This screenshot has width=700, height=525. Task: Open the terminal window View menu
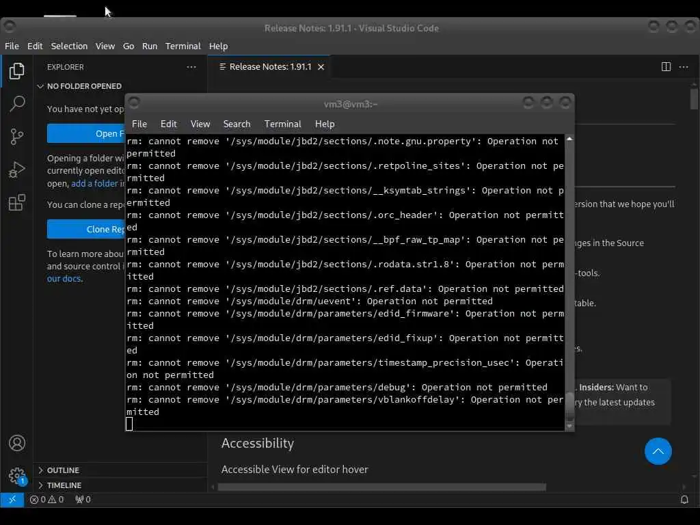(200, 124)
